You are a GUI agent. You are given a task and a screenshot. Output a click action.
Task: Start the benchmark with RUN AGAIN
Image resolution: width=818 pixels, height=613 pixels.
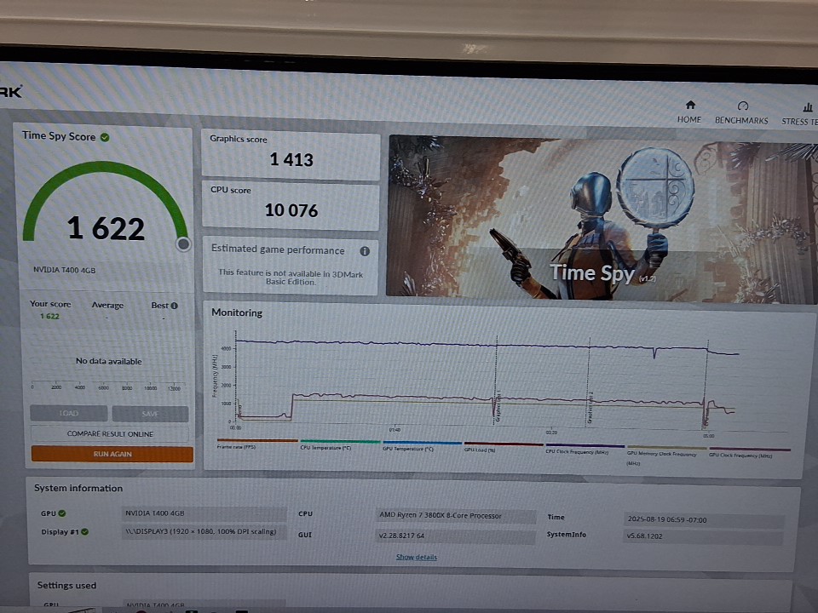point(112,454)
